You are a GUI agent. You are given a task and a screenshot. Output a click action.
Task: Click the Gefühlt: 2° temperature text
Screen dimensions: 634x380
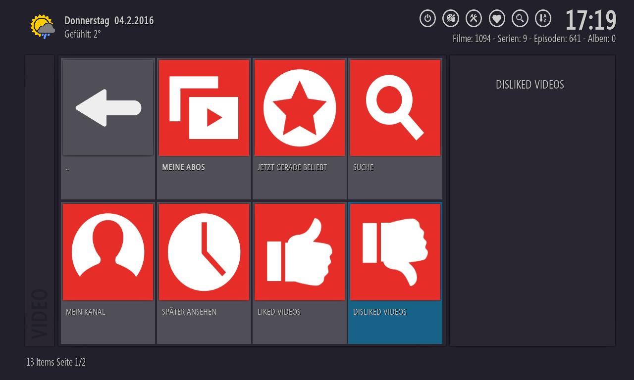(83, 34)
